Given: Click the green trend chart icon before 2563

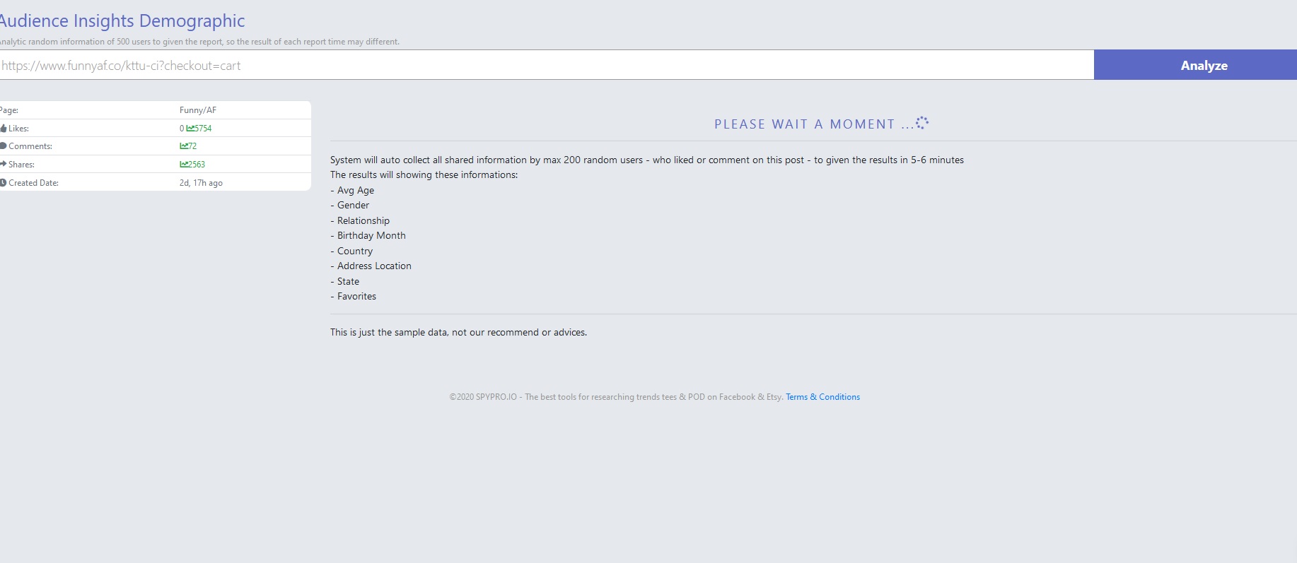Looking at the screenshot, I should (x=184, y=165).
